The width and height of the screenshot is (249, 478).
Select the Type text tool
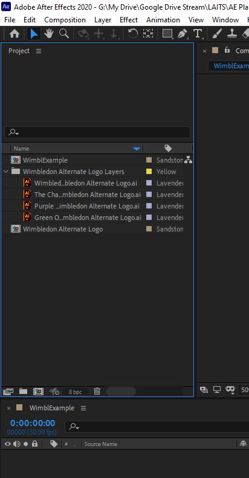(198, 33)
